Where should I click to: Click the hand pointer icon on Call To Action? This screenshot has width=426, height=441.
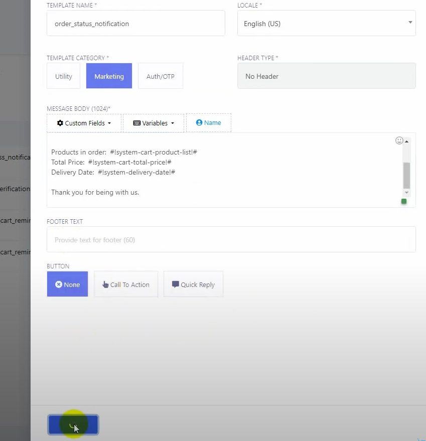pyautogui.click(x=105, y=284)
